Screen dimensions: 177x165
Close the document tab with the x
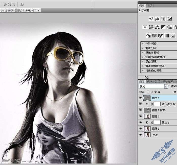38,10
